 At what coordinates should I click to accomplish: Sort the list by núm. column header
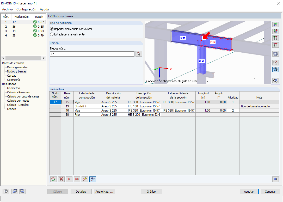pos(6,16)
